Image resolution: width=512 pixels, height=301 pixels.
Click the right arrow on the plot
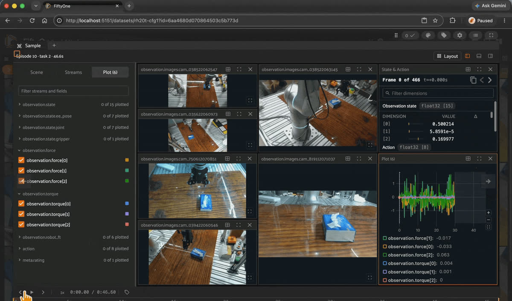(x=488, y=181)
